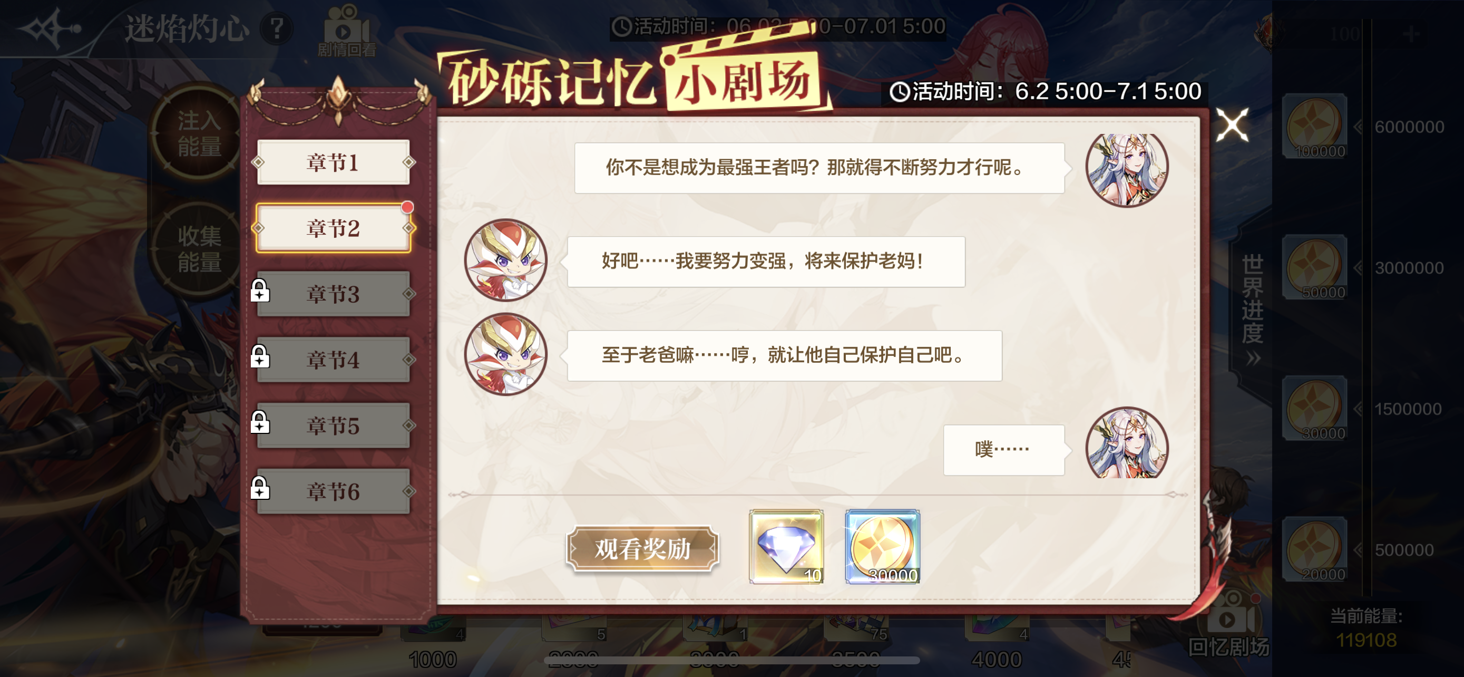Click the help question mark icon
The image size is (1464, 677).
(277, 28)
